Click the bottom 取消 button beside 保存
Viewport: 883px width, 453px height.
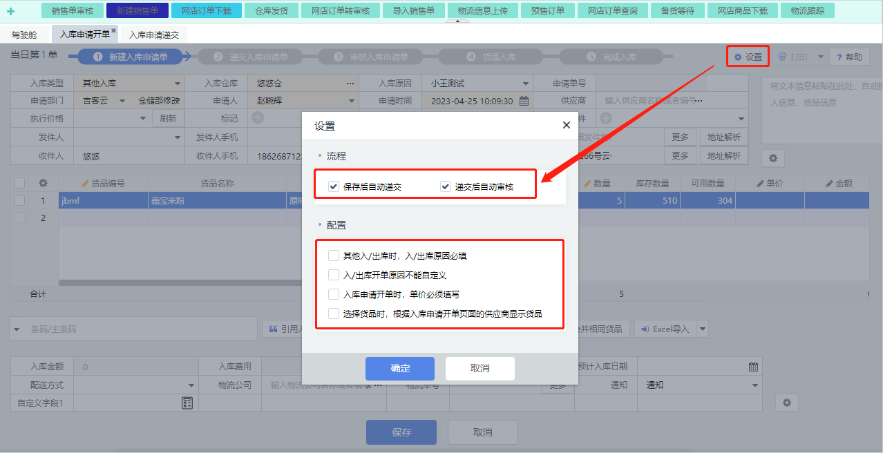[483, 432]
